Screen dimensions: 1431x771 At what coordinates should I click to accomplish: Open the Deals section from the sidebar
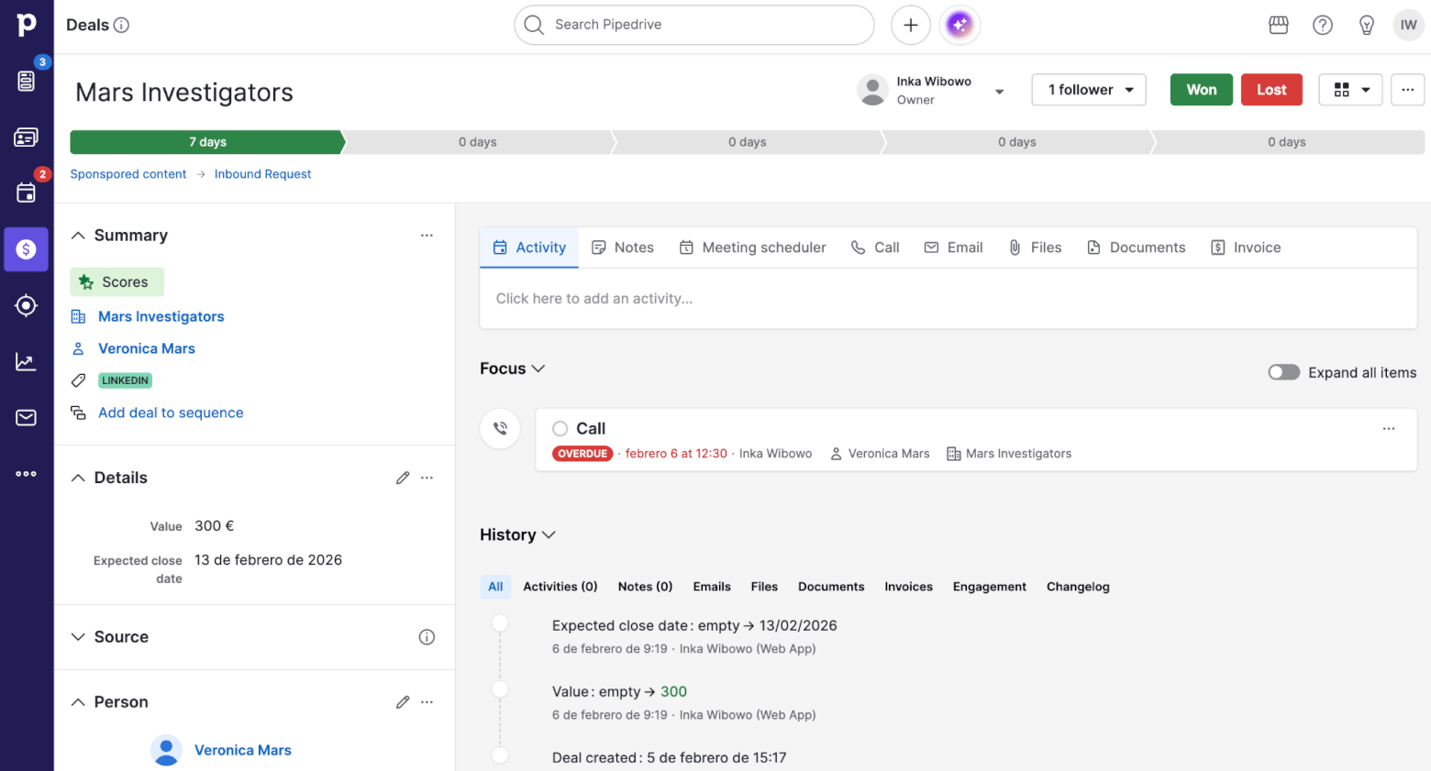[x=27, y=249]
